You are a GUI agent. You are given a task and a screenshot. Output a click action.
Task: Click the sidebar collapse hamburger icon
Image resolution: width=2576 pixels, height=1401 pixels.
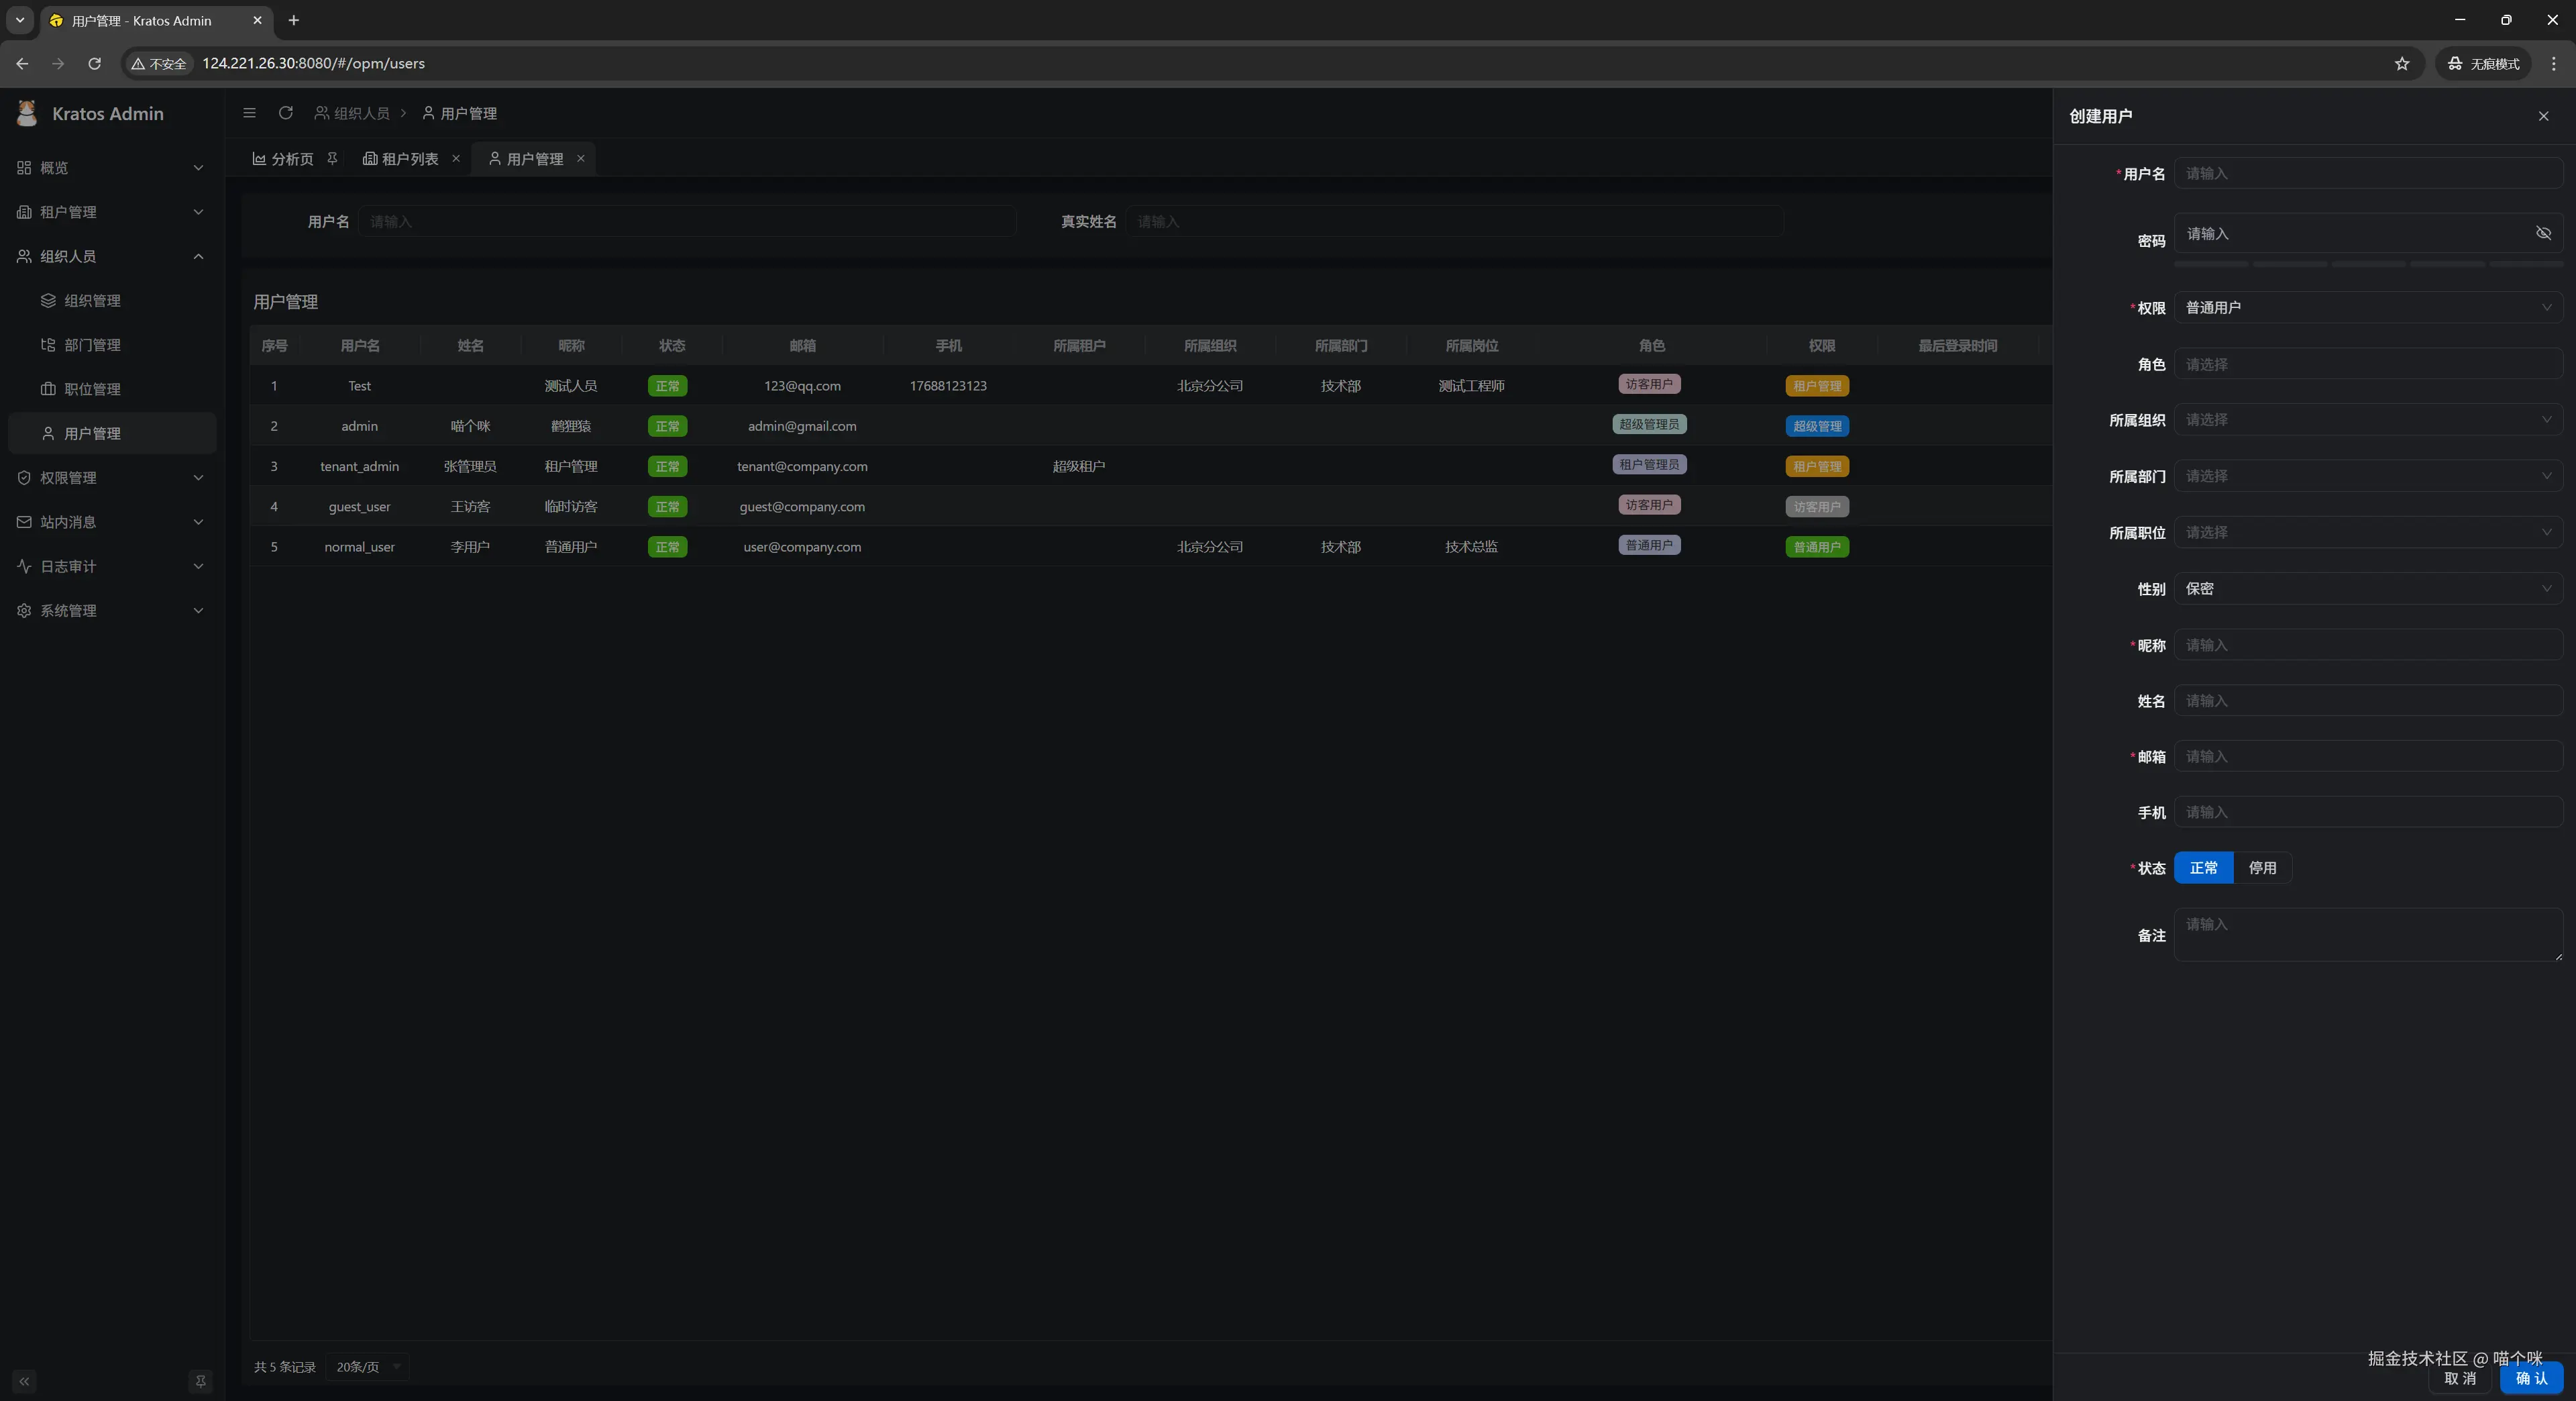tap(249, 113)
